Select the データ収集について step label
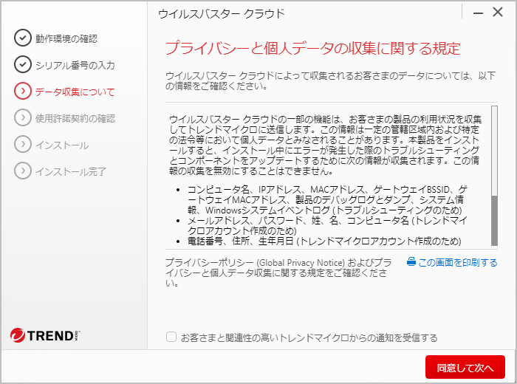 pos(75,92)
